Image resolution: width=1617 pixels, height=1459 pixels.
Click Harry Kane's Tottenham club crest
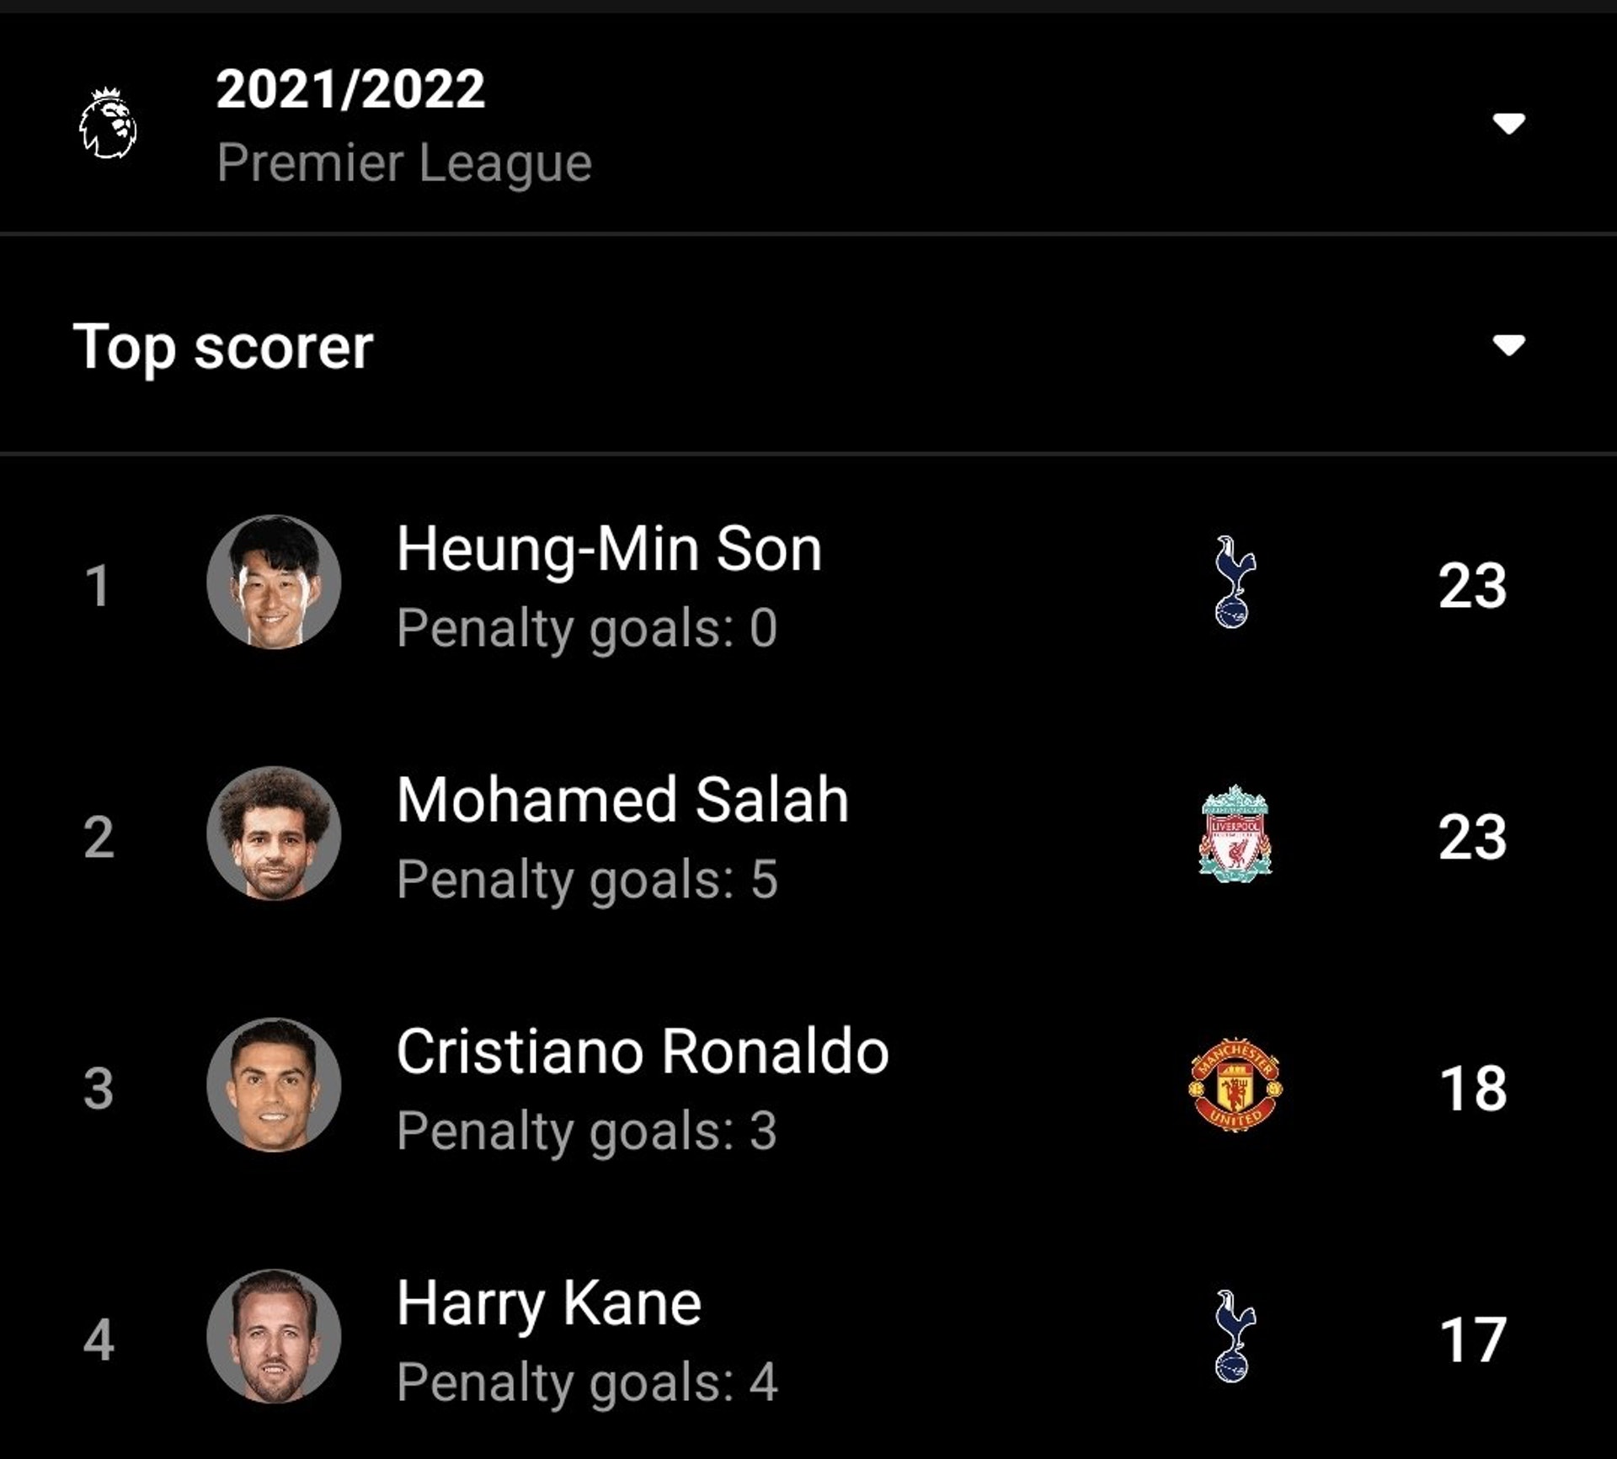click(1235, 1336)
